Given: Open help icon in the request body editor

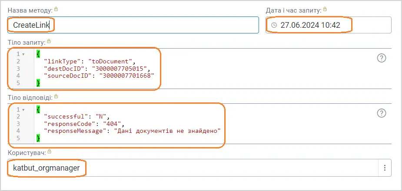Looking at the screenshot, I should tap(382, 58).
